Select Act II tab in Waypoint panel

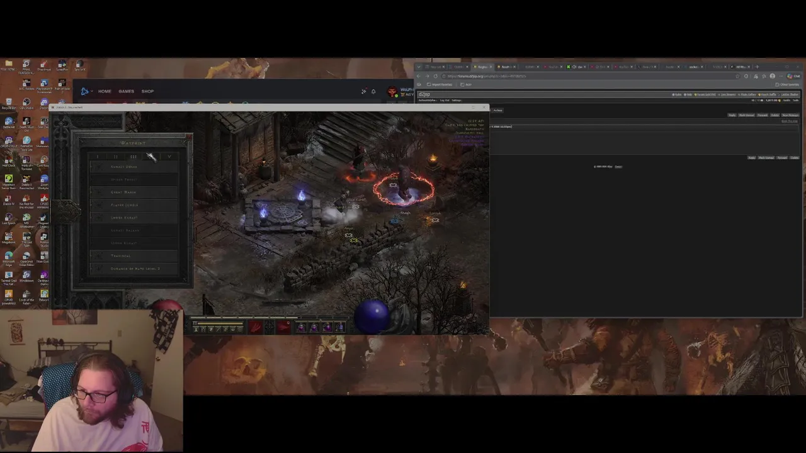pos(115,156)
